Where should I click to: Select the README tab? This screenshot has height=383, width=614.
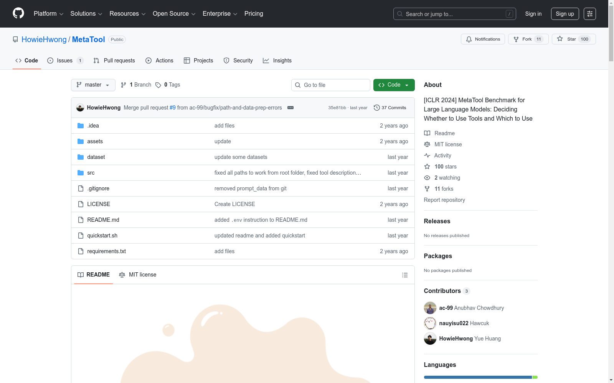tap(94, 275)
